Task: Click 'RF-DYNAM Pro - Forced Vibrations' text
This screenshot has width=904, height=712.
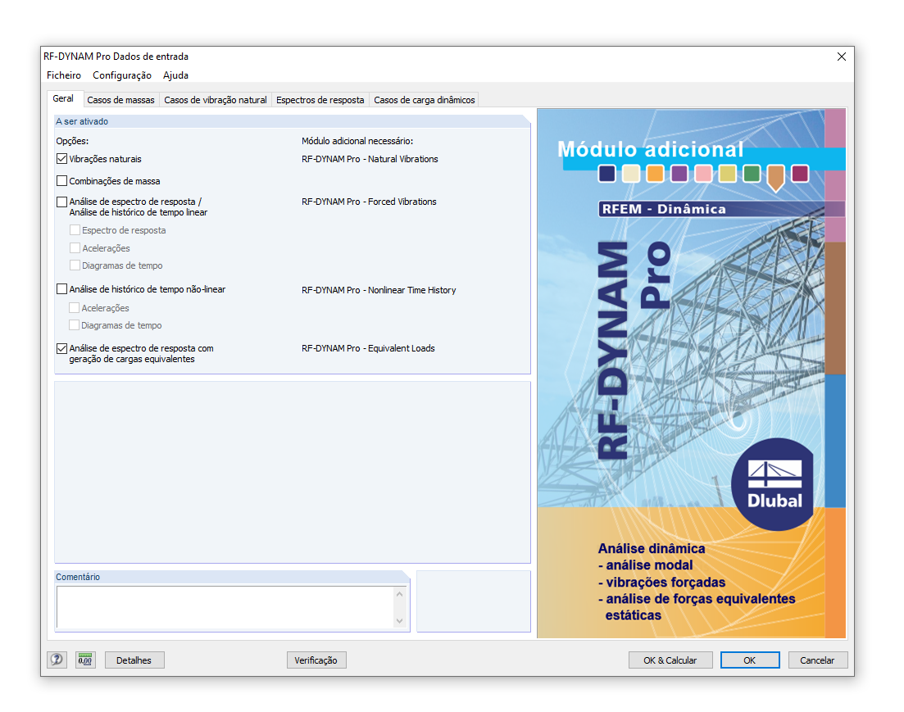Action: 369,202
